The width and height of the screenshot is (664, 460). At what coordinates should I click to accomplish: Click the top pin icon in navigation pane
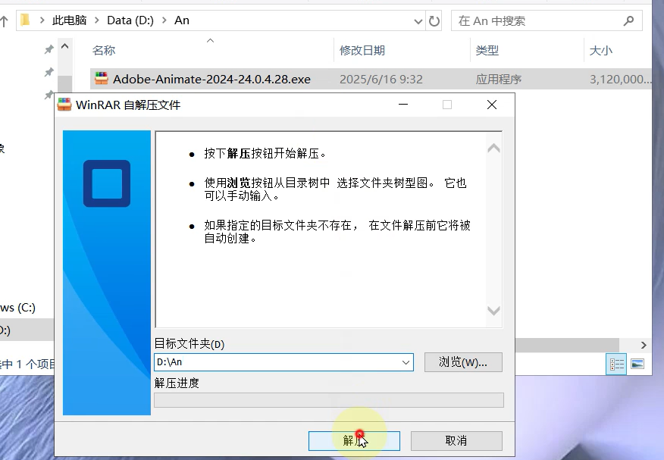(x=49, y=49)
